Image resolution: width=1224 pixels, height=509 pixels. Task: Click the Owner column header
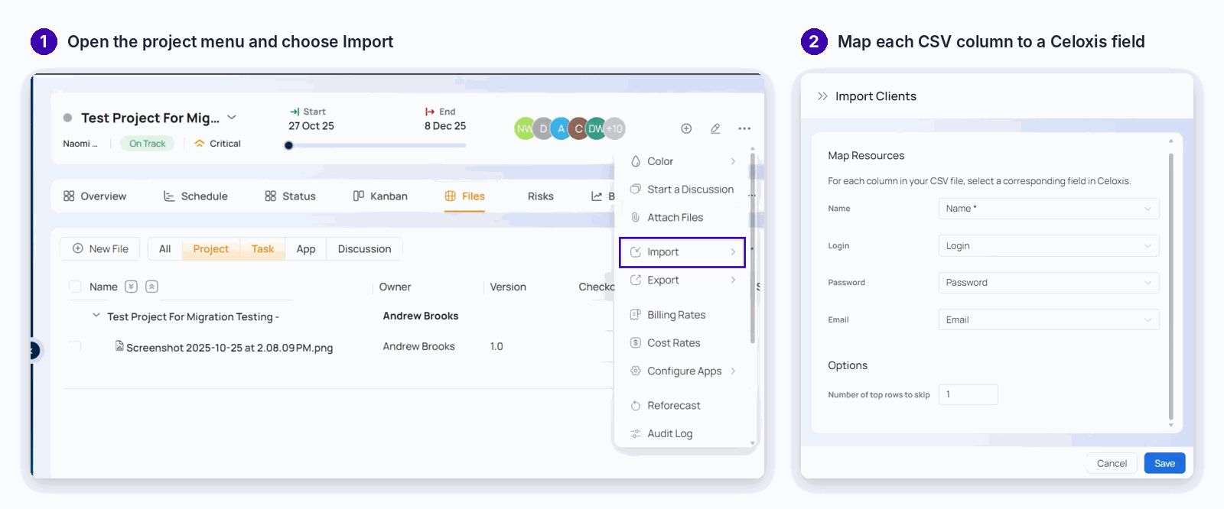(395, 287)
